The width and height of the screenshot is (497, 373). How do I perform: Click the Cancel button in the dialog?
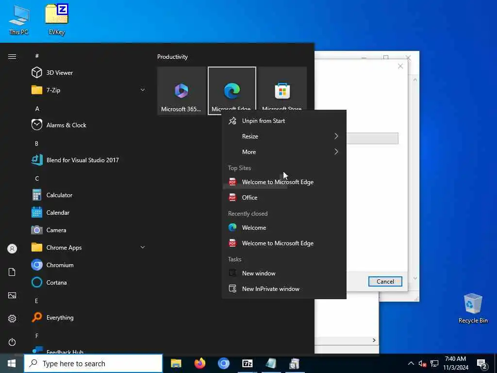[x=385, y=281]
